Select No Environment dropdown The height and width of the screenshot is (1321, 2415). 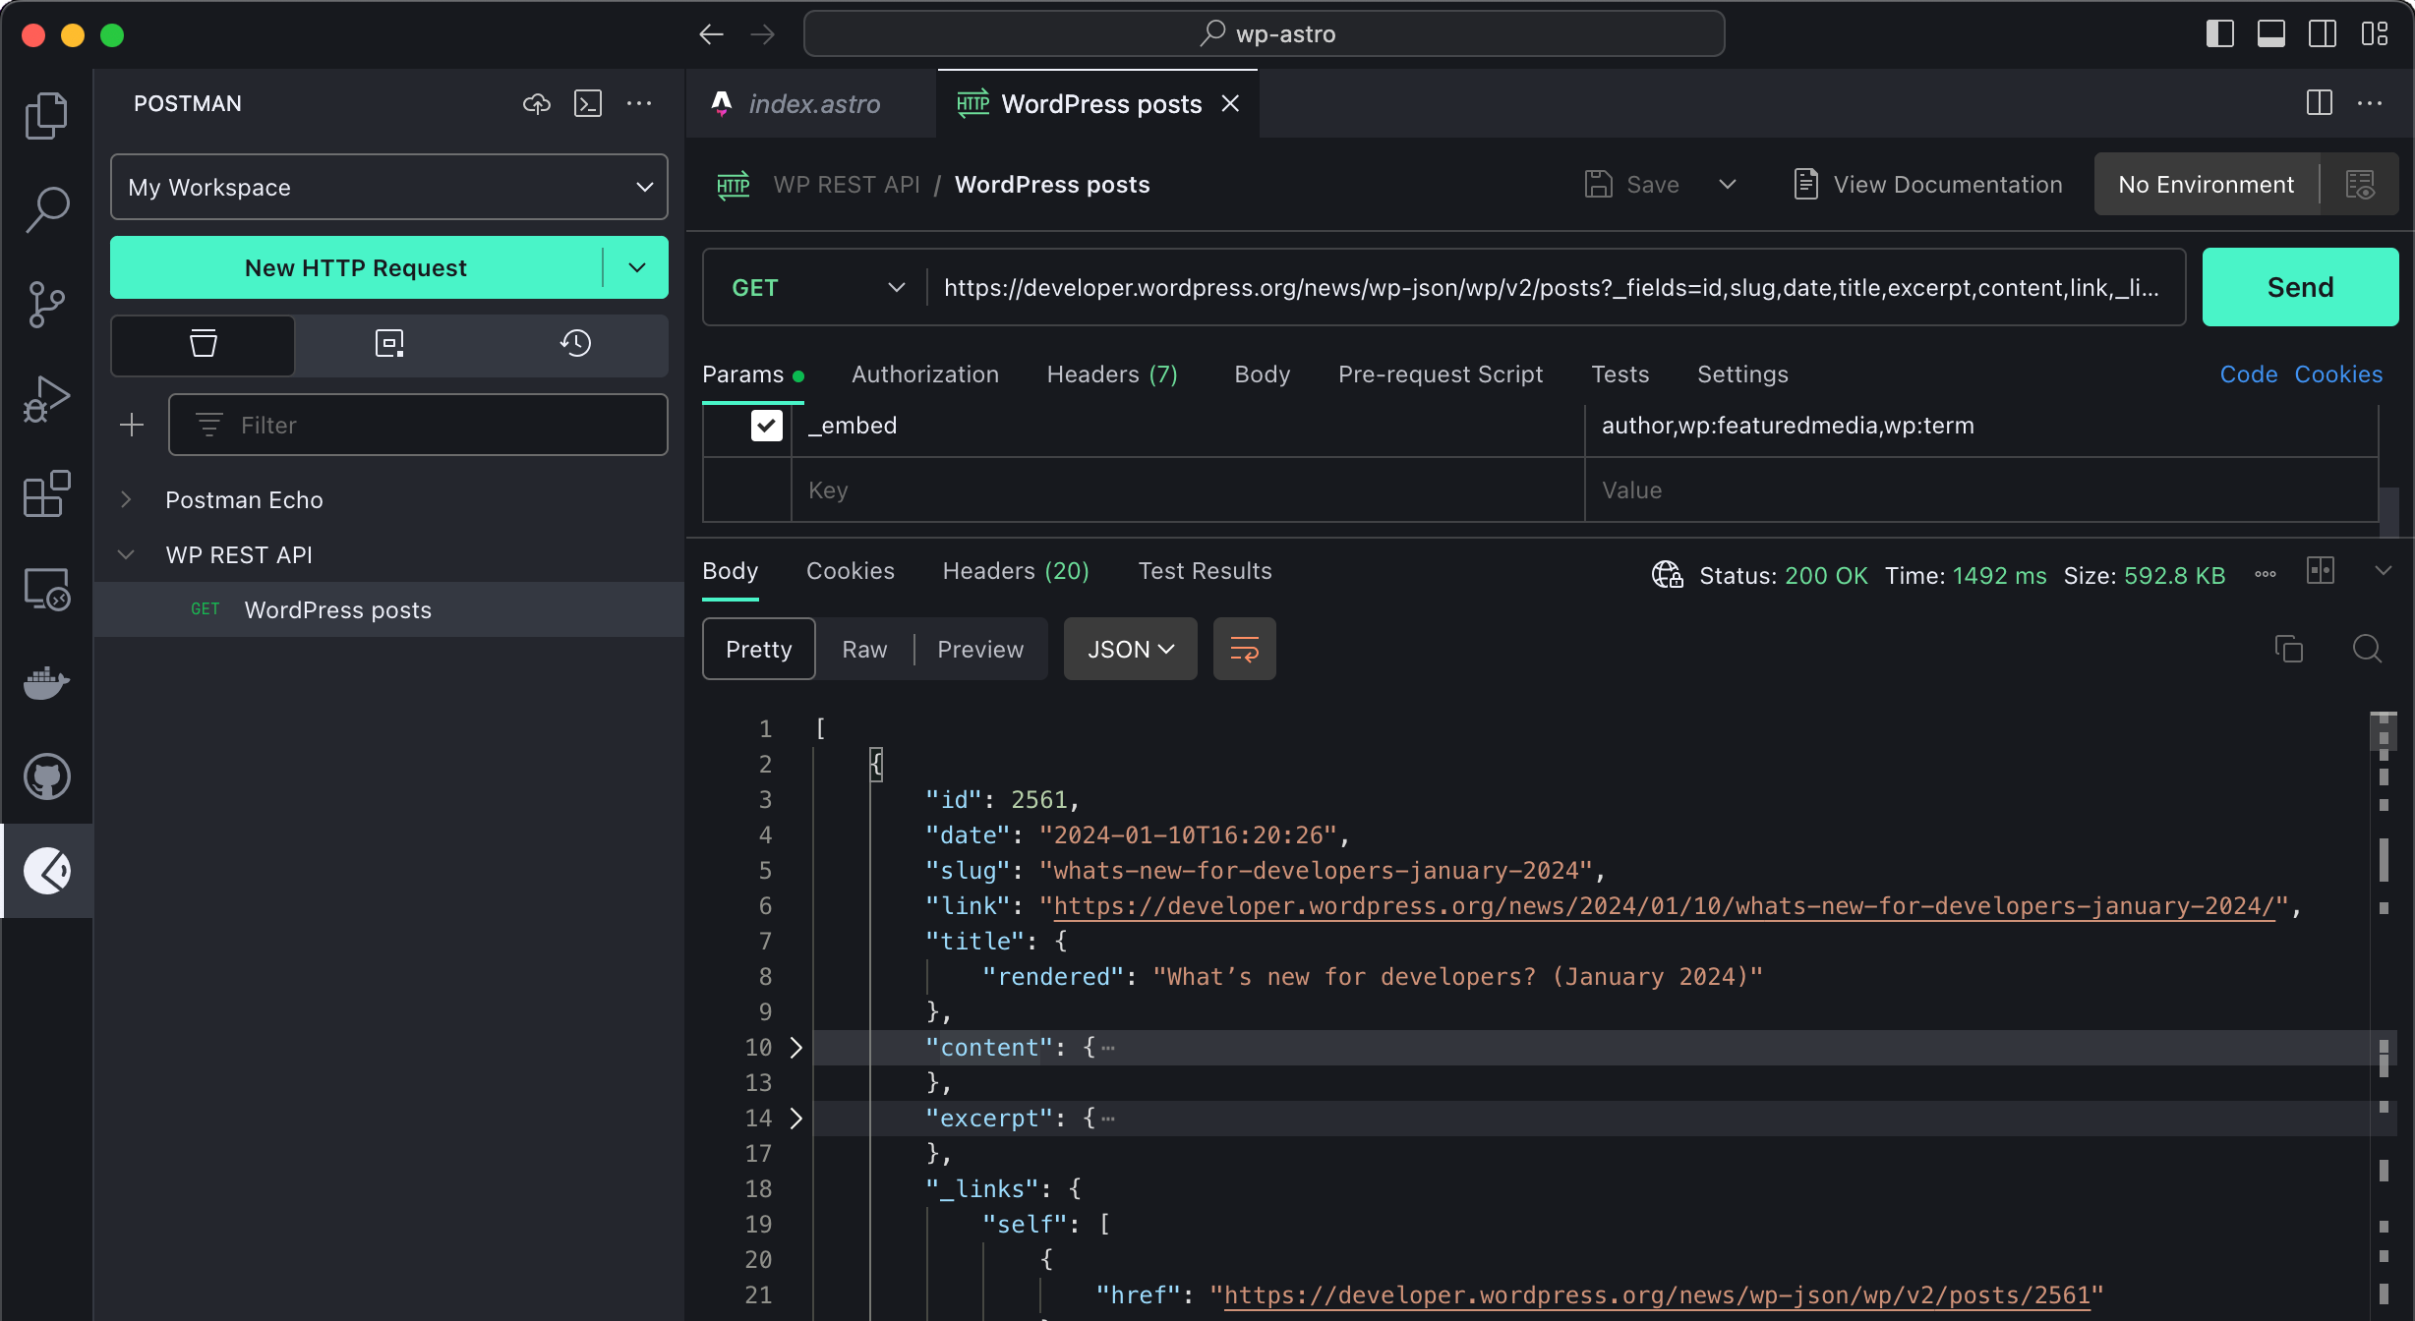2206,185
